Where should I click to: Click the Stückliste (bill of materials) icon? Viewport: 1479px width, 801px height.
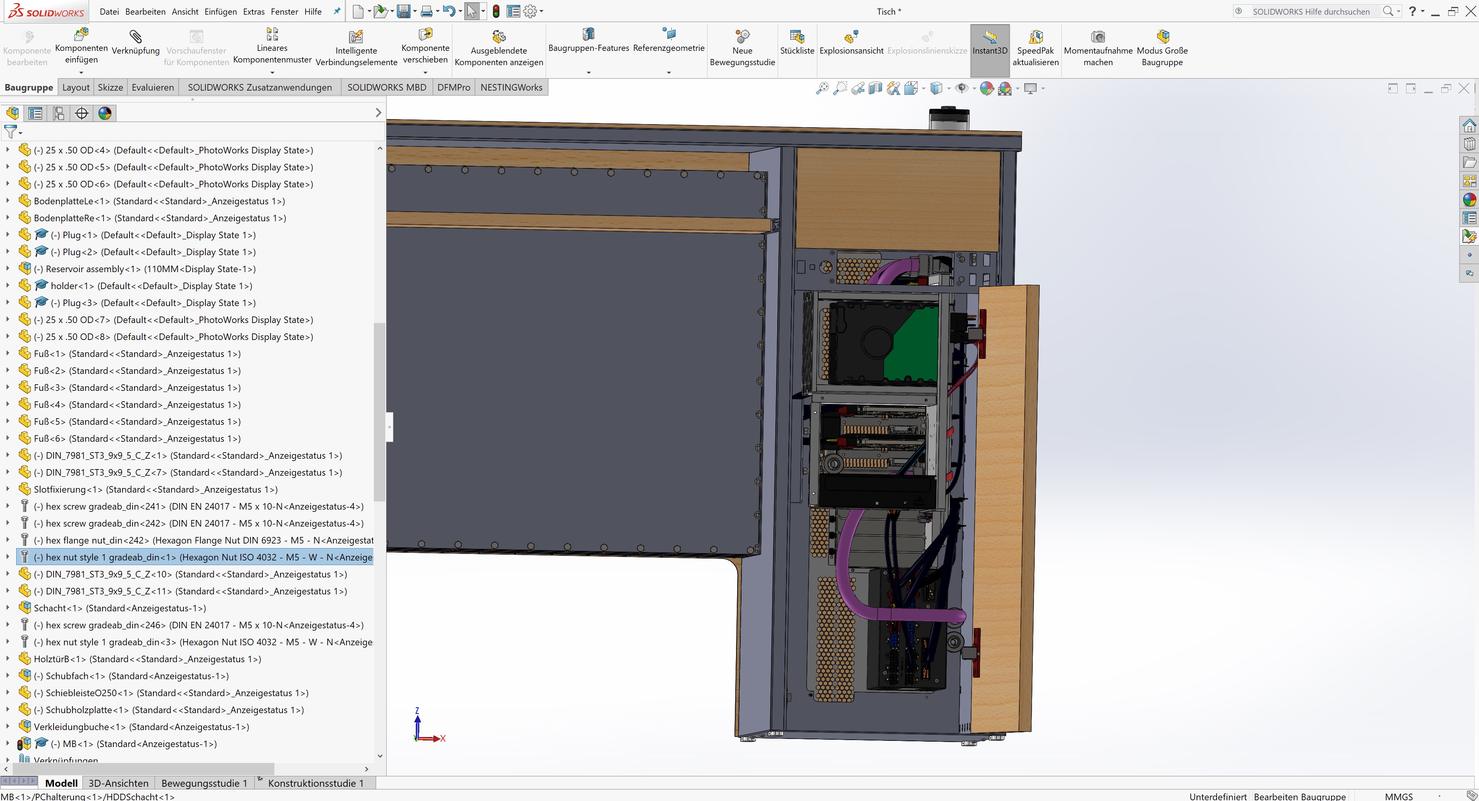797,43
